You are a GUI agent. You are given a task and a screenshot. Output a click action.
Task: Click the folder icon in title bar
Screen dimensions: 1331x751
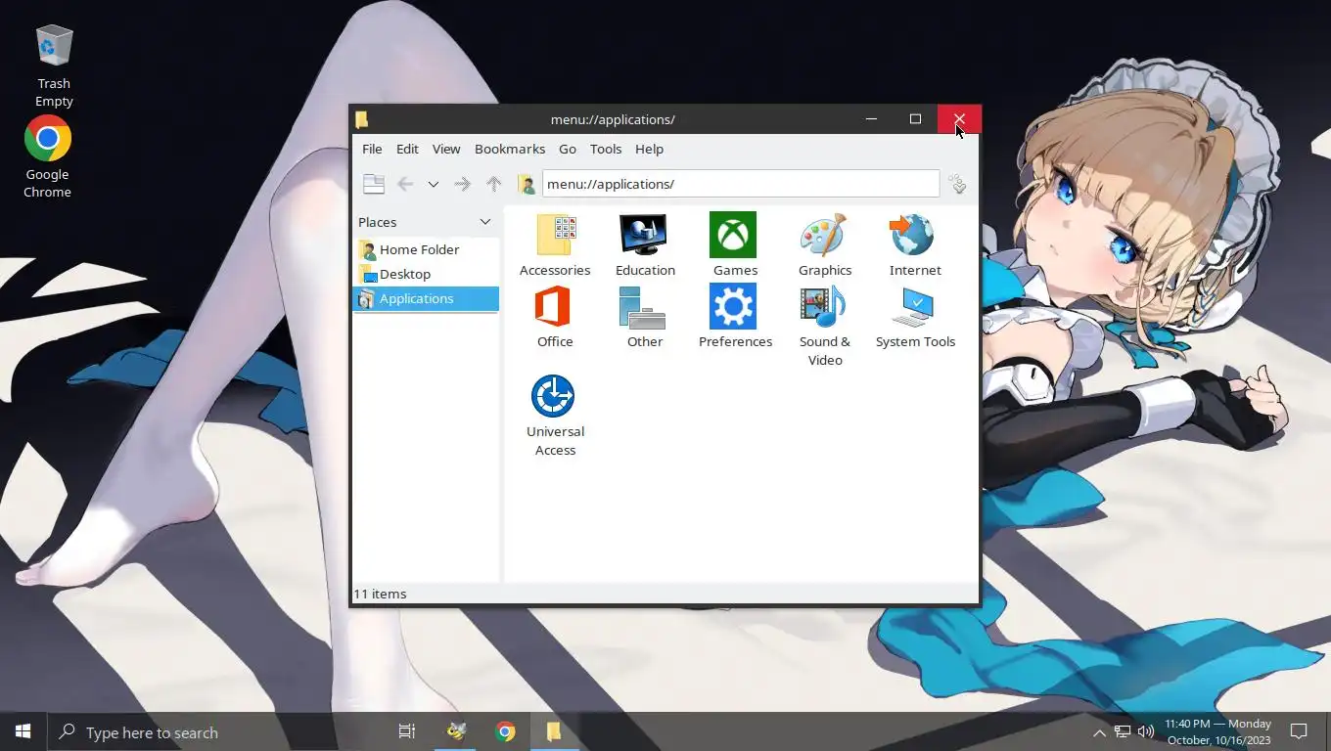point(362,119)
